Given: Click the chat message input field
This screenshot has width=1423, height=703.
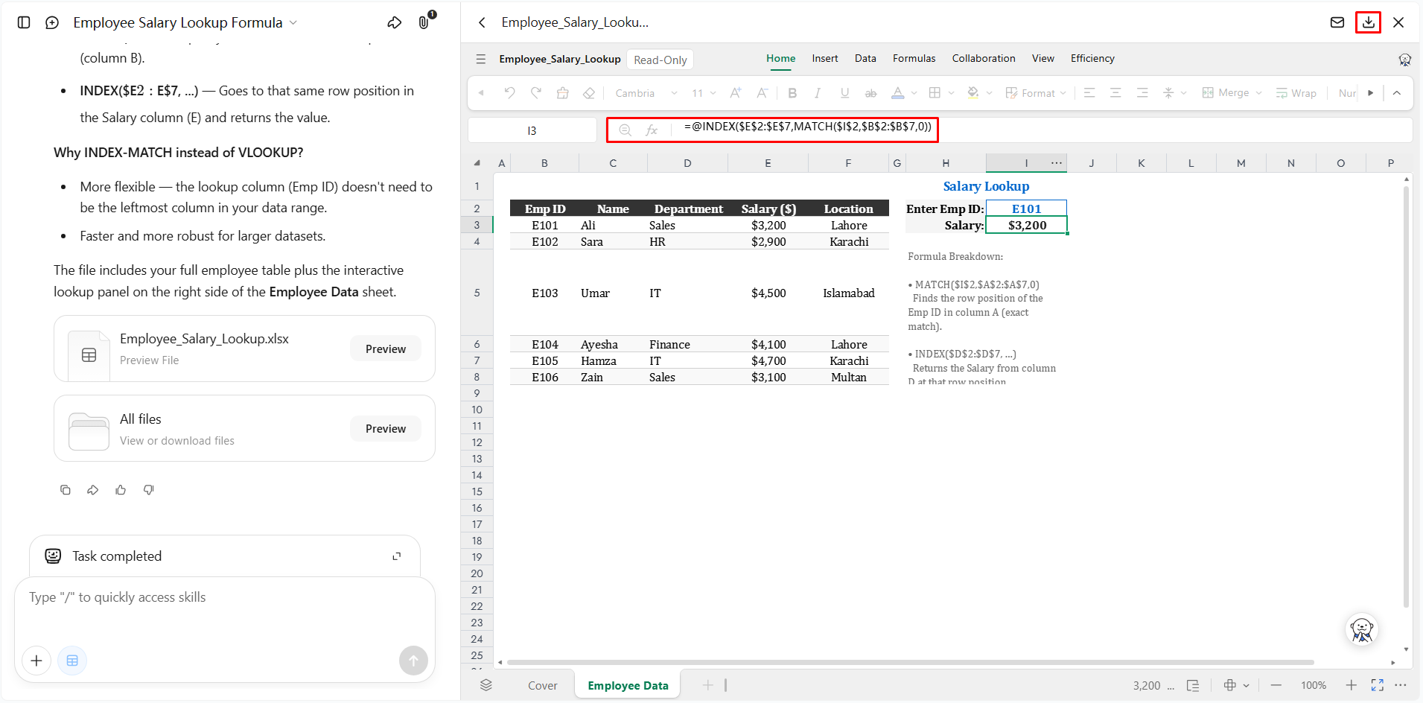Looking at the screenshot, I should point(224,597).
